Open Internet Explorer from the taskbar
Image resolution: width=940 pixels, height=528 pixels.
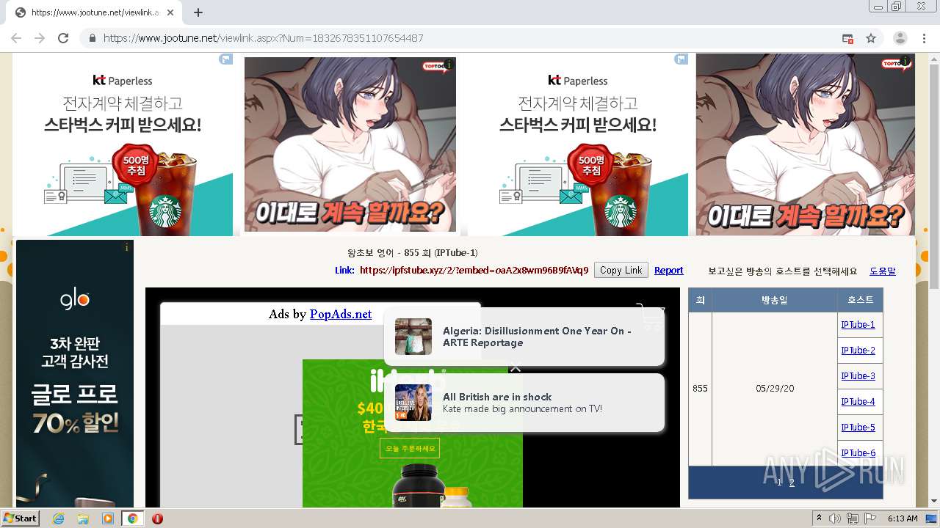click(58, 518)
